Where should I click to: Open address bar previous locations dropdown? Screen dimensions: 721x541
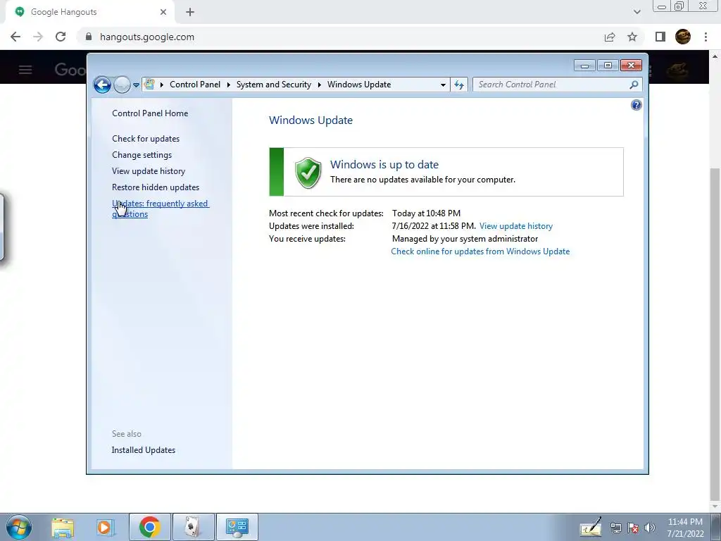pyautogui.click(x=443, y=85)
